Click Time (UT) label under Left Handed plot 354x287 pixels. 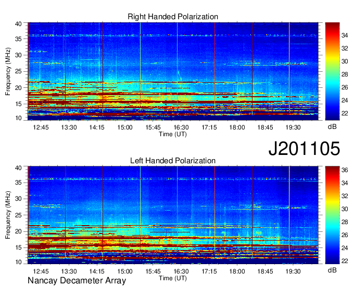point(173,278)
